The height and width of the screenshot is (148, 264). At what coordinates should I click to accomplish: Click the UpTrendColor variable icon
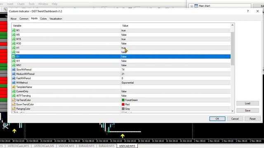[x=14, y=100]
